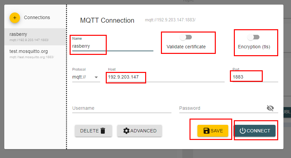
Task: Turn on Encryption (tls) switch
Action: [254, 37]
